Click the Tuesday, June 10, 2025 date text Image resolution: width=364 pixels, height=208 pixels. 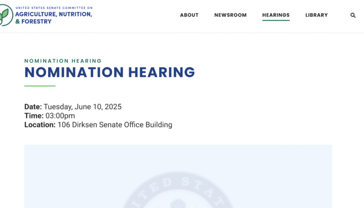[83, 107]
